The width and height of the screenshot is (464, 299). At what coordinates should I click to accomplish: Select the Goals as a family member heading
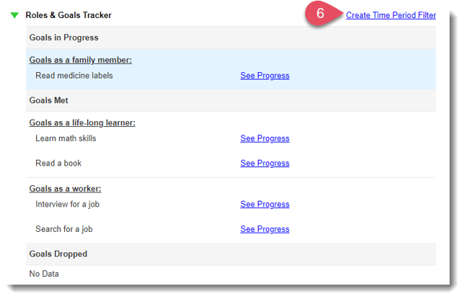click(x=80, y=61)
